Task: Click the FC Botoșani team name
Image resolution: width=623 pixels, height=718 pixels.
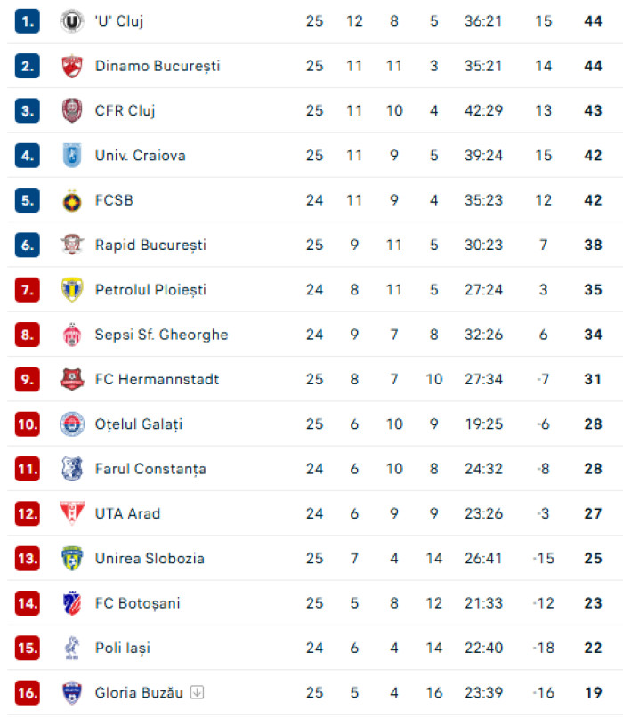Action: 137,603
